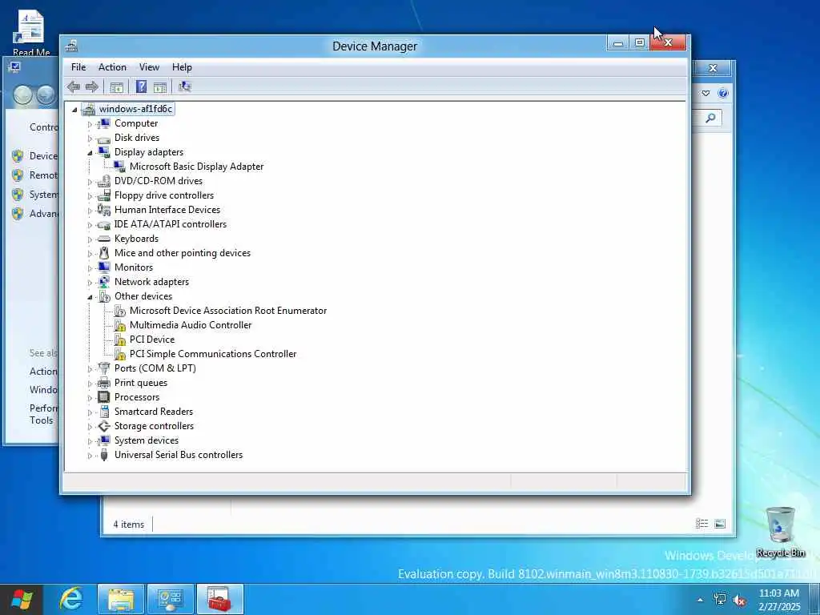Viewport: 820px width, 615px height.
Task: Switch to details view in background window
Action: (701, 524)
